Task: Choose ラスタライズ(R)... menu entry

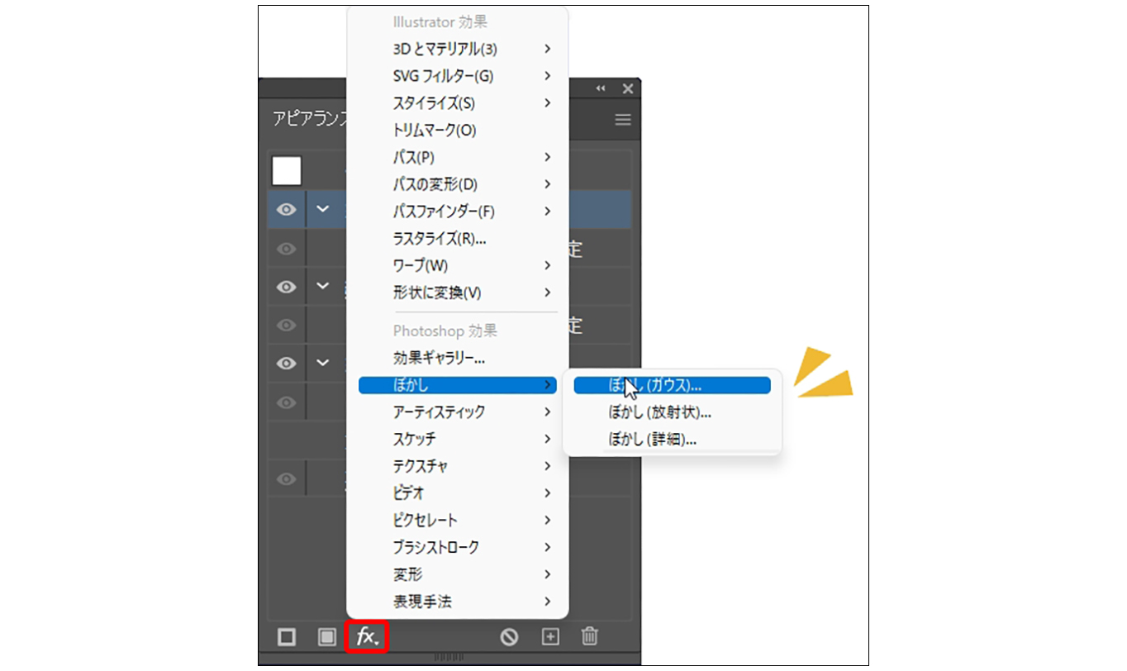Action: tap(439, 239)
